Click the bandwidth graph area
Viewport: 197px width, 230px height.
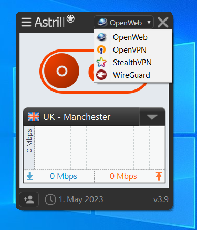pos(99,148)
